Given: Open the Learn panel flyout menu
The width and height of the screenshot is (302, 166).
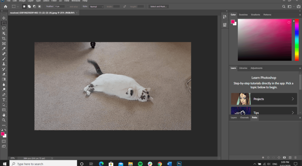Looking at the screenshot, I should 300,68.
